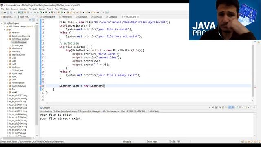Open the Open Console dropdown arrow
261x147 pixels.
tap(248, 107)
